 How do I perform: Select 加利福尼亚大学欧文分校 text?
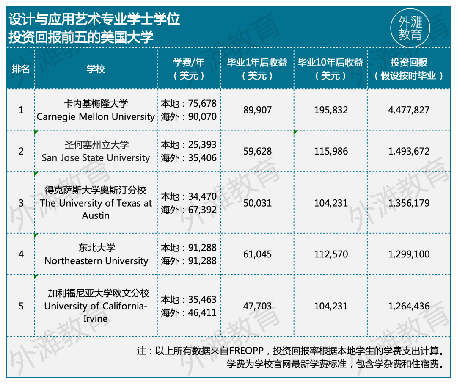[x=99, y=293]
